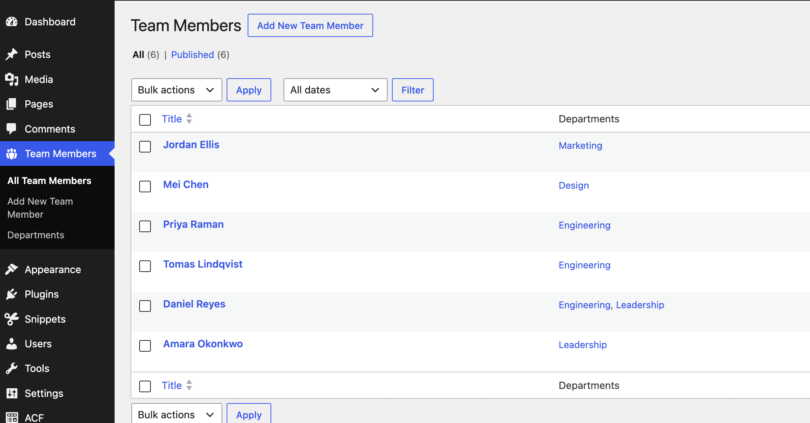
Task: Click the sort arrows beside top Title header
Action: [189, 119]
